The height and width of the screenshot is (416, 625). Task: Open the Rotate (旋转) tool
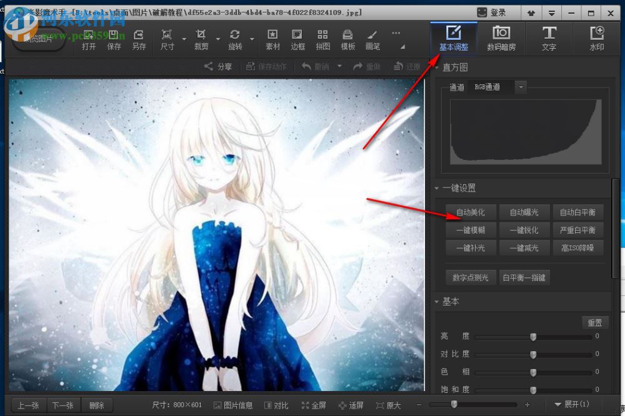coord(237,38)
